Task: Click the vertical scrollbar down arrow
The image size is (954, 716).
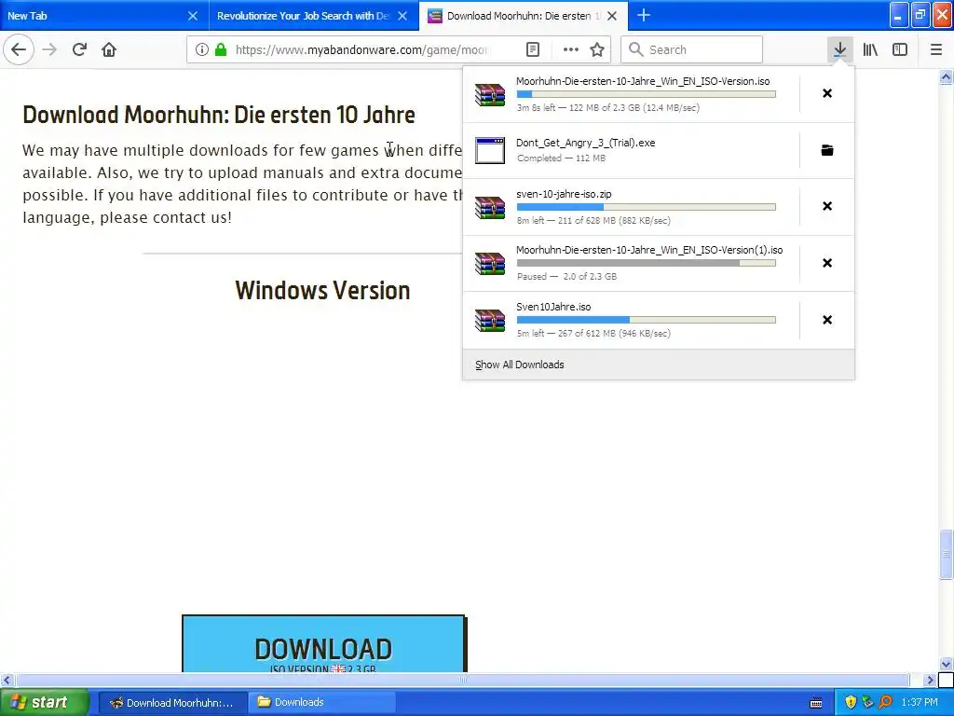Action: click(x=947, y=664)
